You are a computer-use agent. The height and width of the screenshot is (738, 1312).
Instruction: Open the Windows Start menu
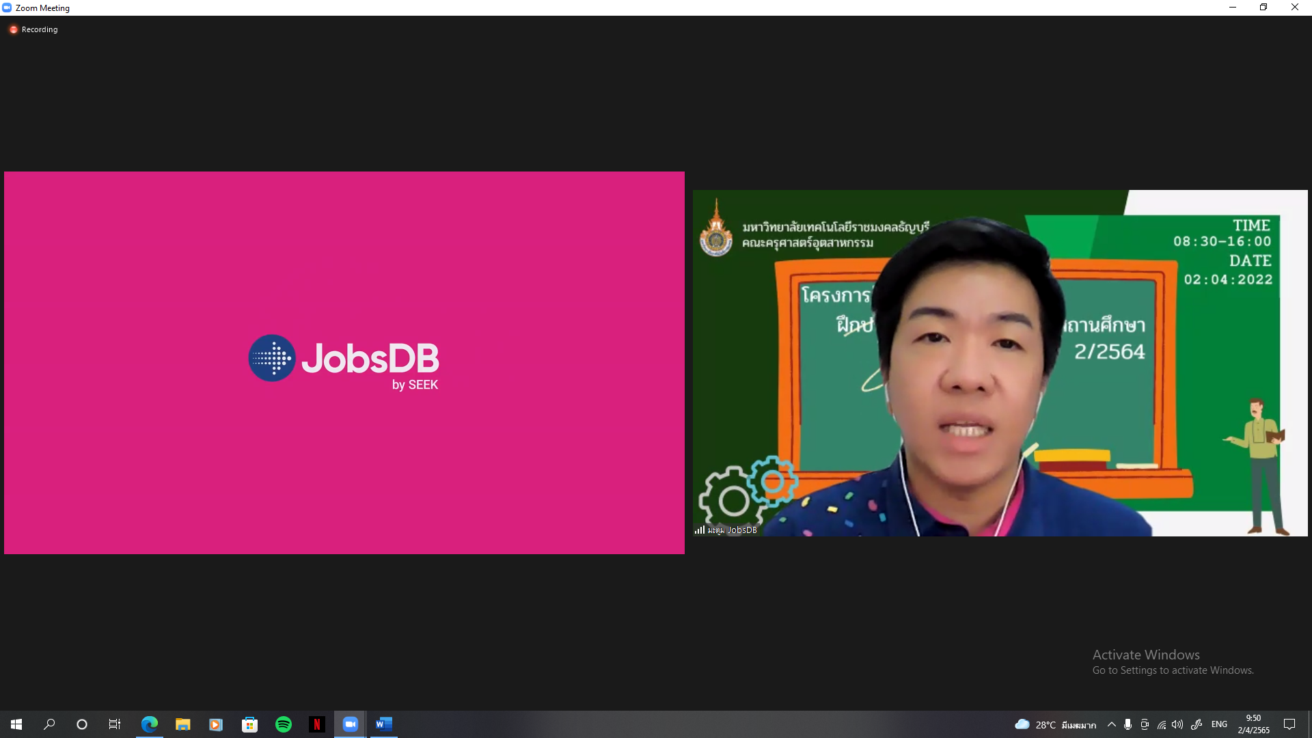pyautogui.click(x=16, y=724)
